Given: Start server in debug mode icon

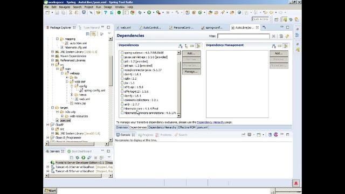Looking at the screenshot, I should click(78, 157).
